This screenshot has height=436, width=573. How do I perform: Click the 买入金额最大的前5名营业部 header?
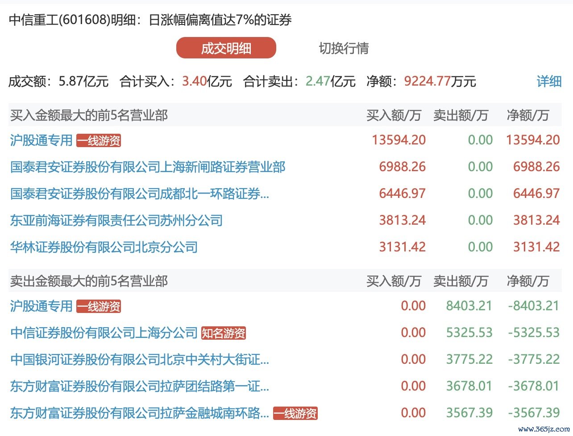point(89,115)
